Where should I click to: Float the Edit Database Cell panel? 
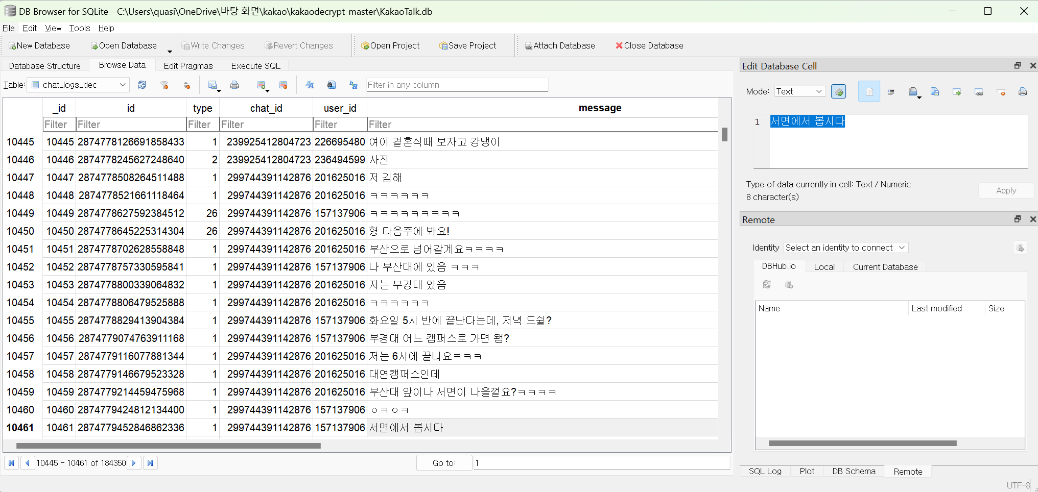tap(1017, 65)
